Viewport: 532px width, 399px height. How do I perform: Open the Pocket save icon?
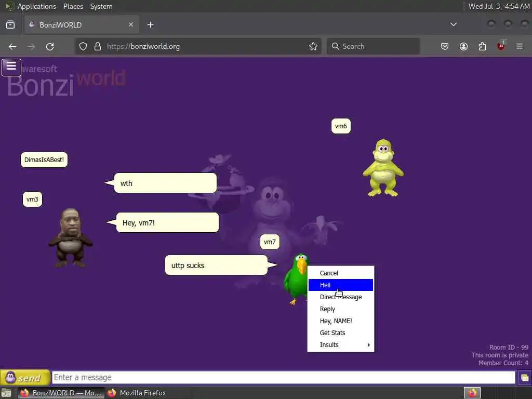(x=445, y=46)
